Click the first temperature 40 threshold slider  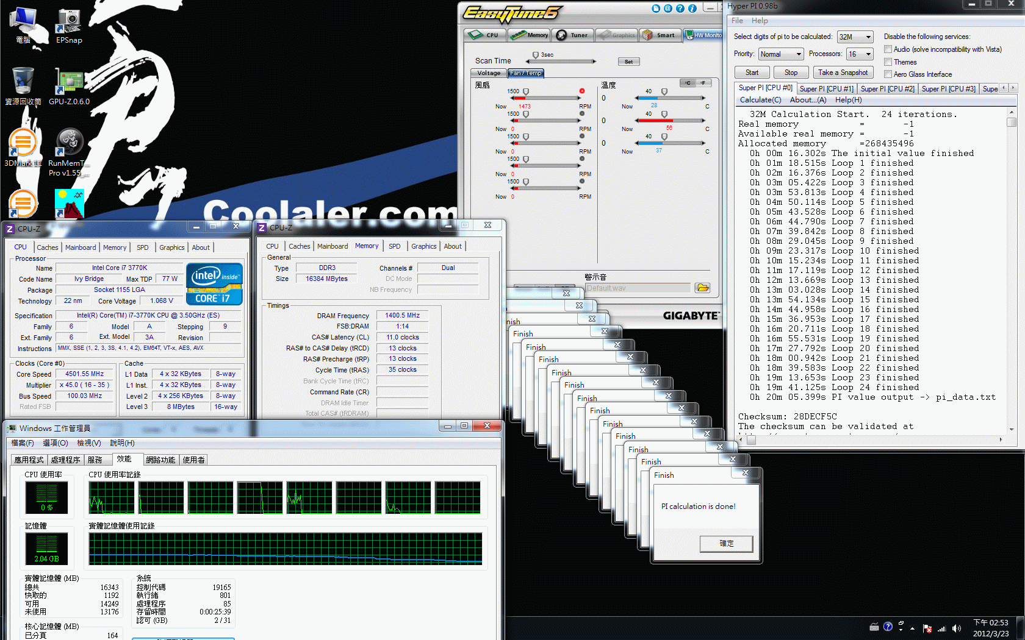tap(664, 92)
